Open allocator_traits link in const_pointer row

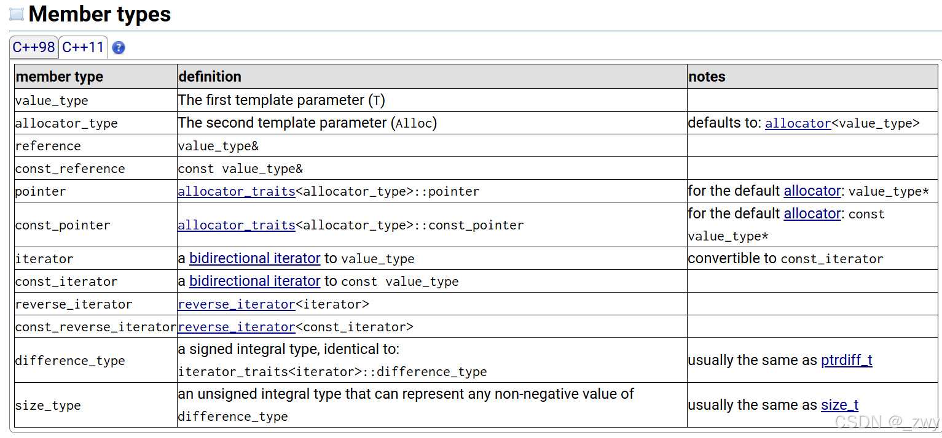(x=237, y=225)
